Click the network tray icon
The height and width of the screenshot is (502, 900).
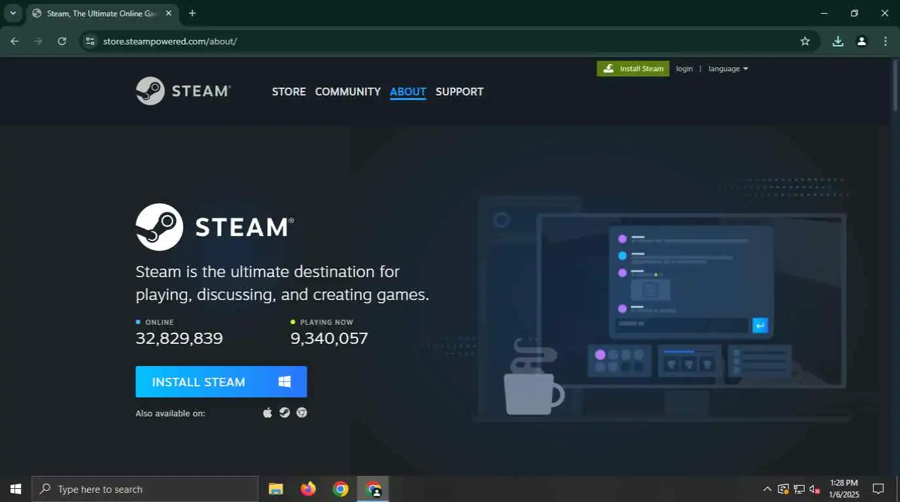(x=799, y=489)
